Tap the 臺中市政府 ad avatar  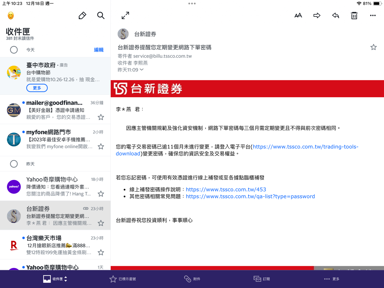click(x=14, y=73)
